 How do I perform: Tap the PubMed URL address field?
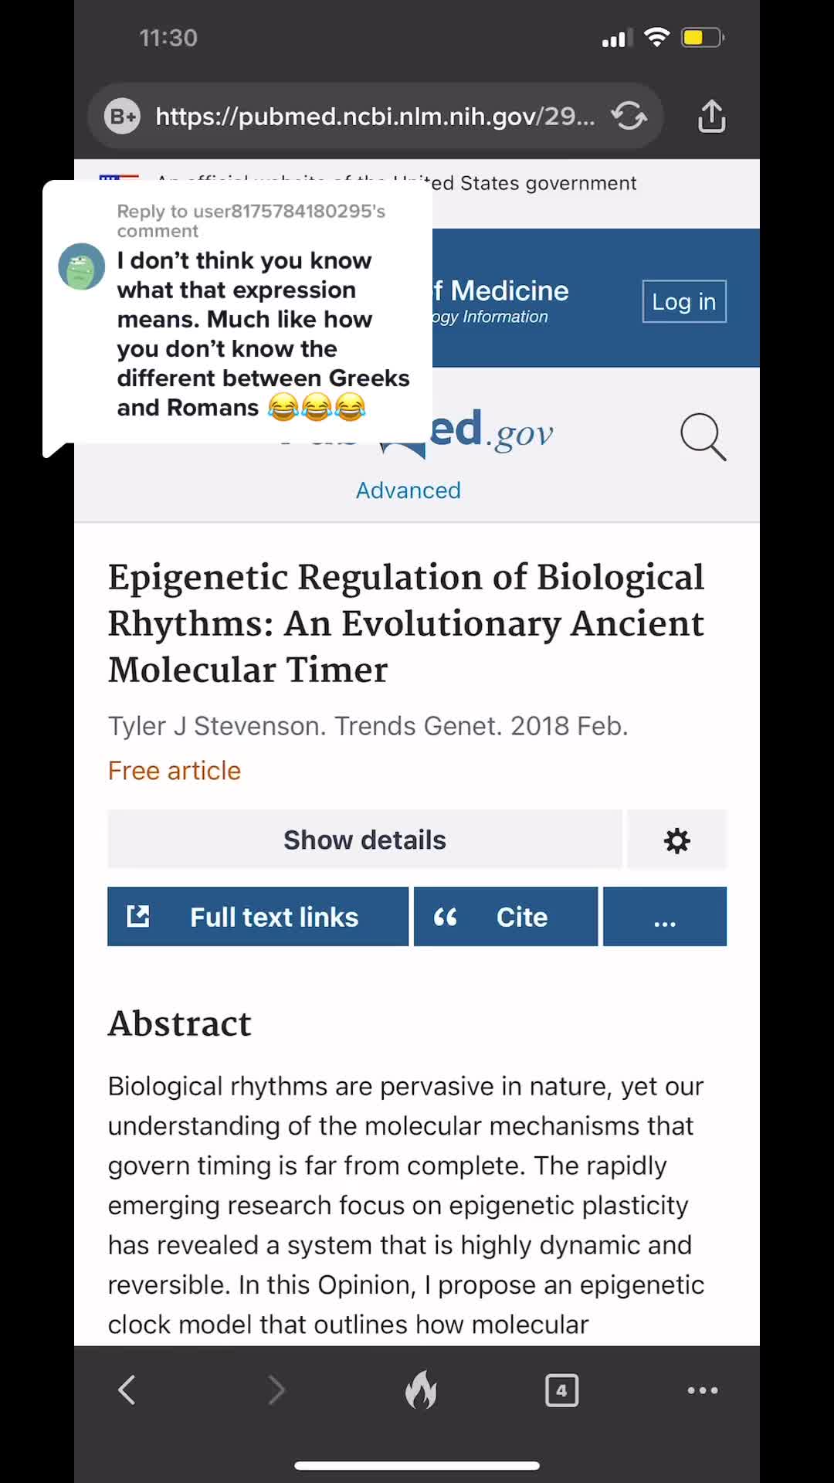point(375,117)
